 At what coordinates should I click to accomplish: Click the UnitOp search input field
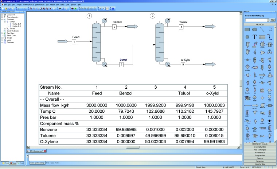point(256,20)
